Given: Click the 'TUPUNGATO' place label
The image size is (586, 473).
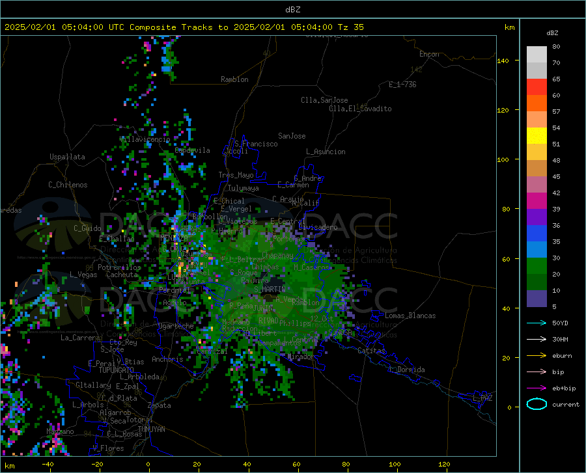Looking at the screenshot, I should pyautogui.click(x=117, y=370).
